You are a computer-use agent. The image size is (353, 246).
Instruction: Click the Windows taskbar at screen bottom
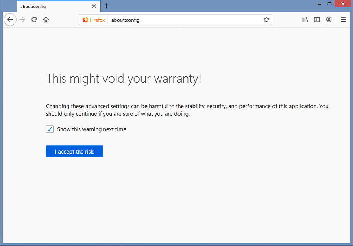(x=176, y=244)
